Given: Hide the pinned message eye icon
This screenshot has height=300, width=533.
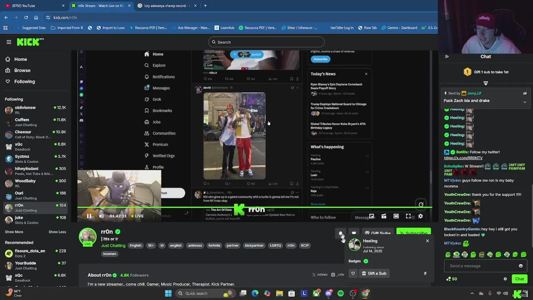Looking at the screenshot, I should click(525, 93).
